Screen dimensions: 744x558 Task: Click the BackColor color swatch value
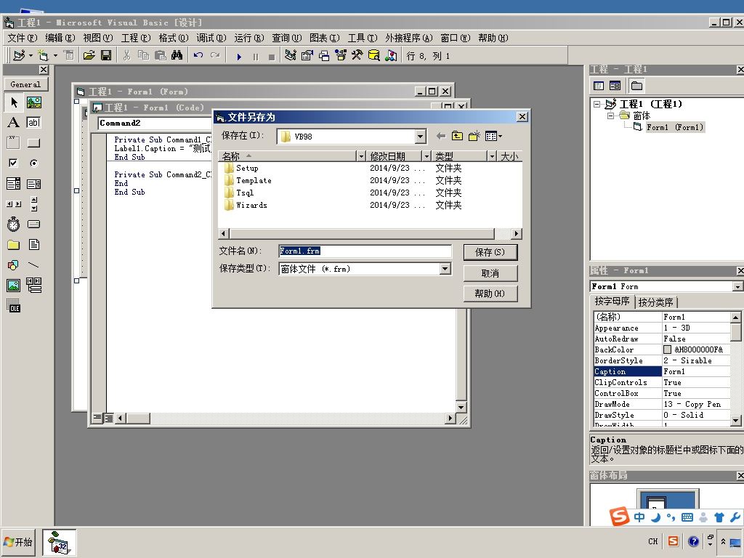click(667, 349)
